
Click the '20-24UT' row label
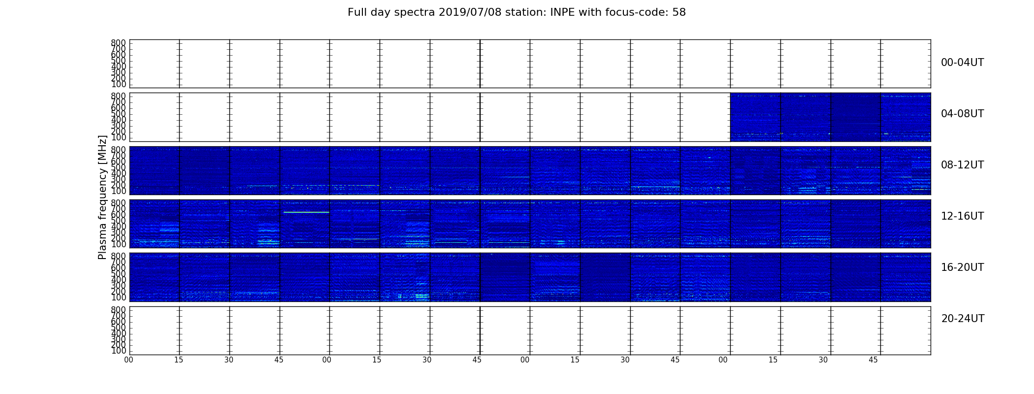pyautogui.click(x=963, y=319)
